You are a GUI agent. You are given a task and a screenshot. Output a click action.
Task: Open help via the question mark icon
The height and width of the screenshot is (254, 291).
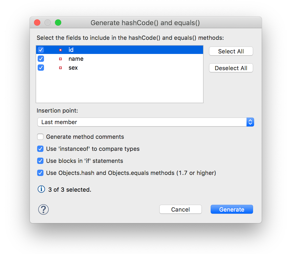click(x=43, y=209)
